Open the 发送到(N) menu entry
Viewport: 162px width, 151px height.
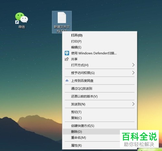99,104
